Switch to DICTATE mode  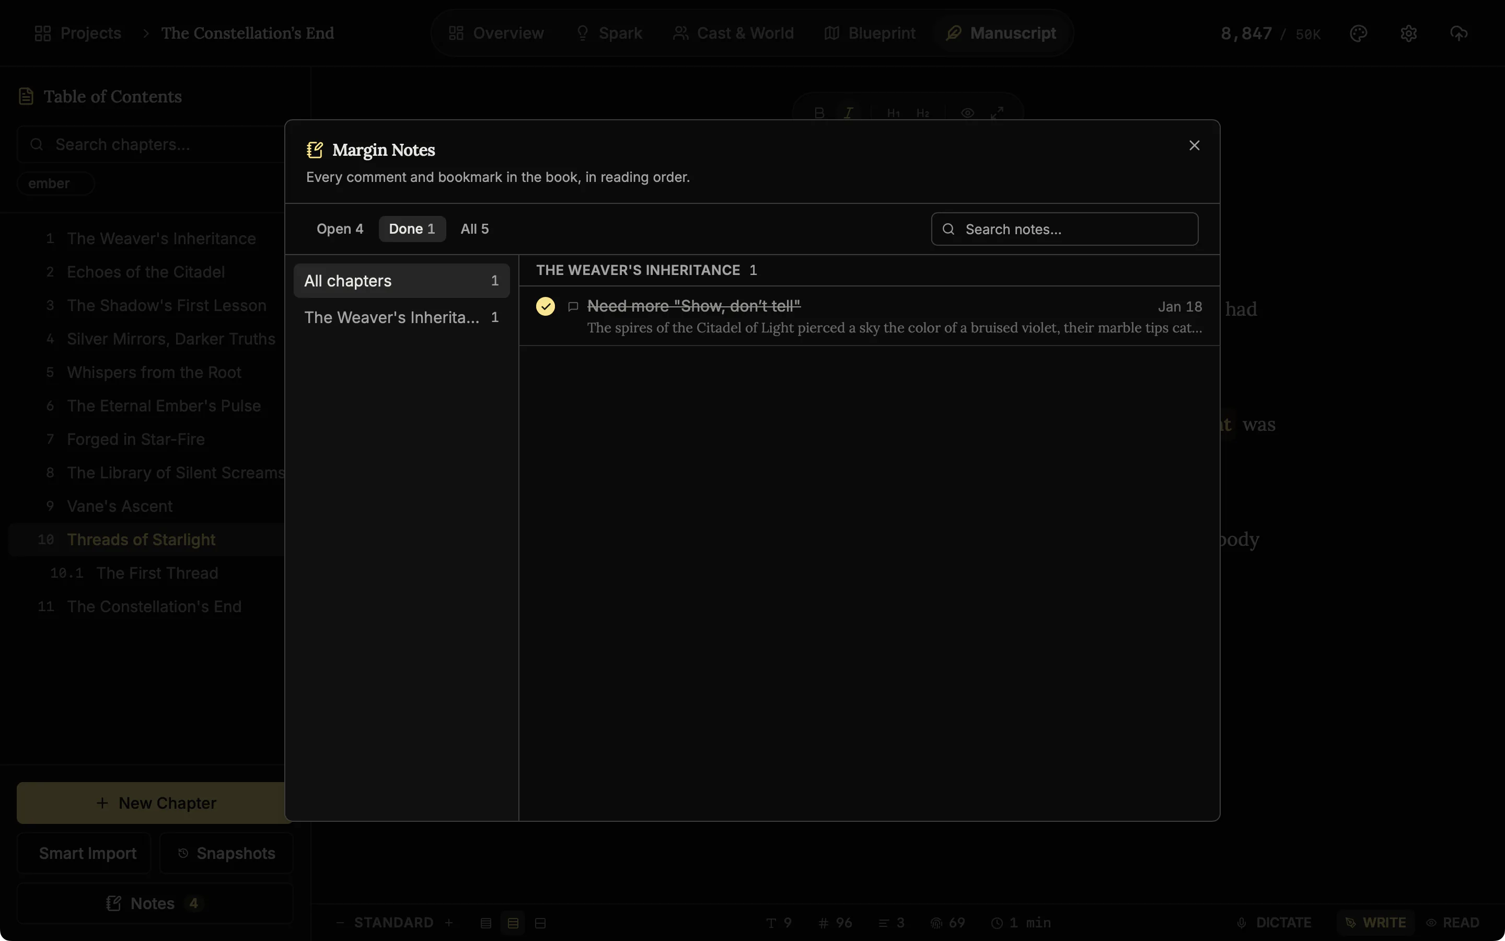(x=1274, y=922)
